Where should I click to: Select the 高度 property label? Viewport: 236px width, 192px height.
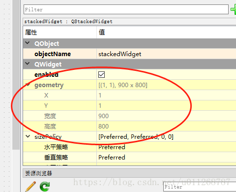point(50,127)
